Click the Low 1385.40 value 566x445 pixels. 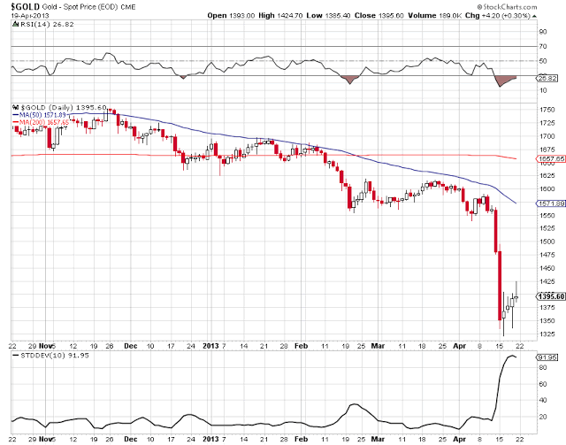[328, 16]
